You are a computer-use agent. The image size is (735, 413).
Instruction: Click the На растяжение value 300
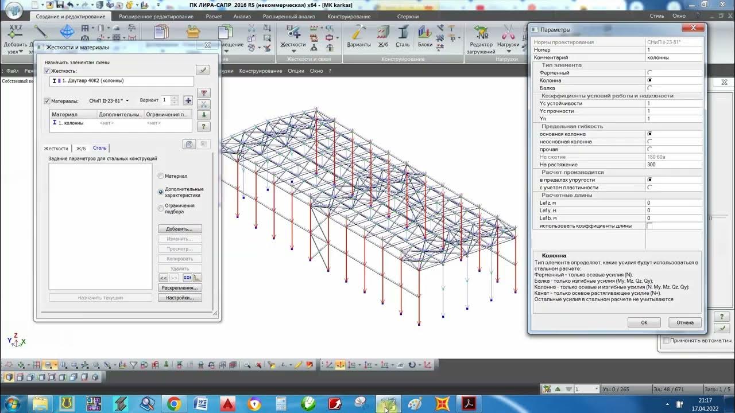point(674,165)
